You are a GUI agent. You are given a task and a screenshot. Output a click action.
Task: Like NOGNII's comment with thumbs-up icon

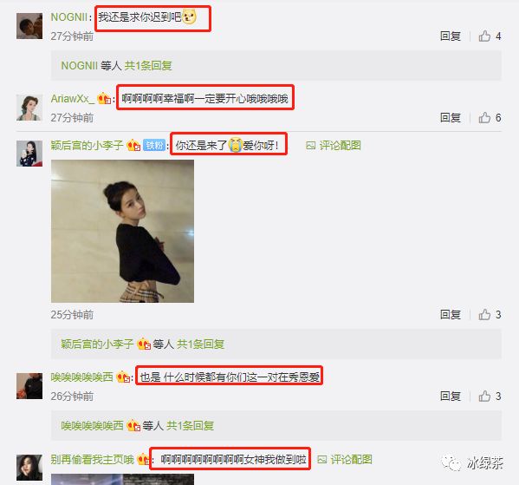click(484, 36)
